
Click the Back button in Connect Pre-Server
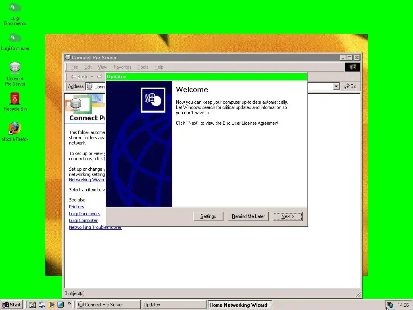click(x=79, y=77)
